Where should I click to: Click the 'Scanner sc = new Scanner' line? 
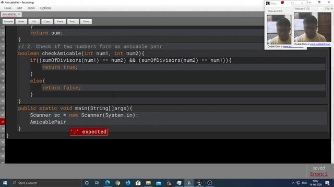tap(84, 115)
